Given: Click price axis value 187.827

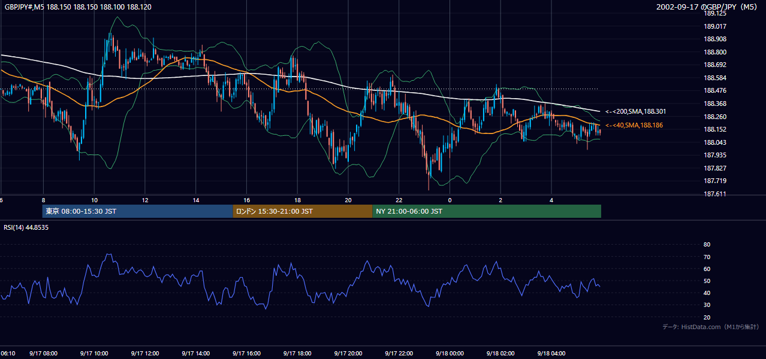Looking at the screenshot, I should point(714,168).
